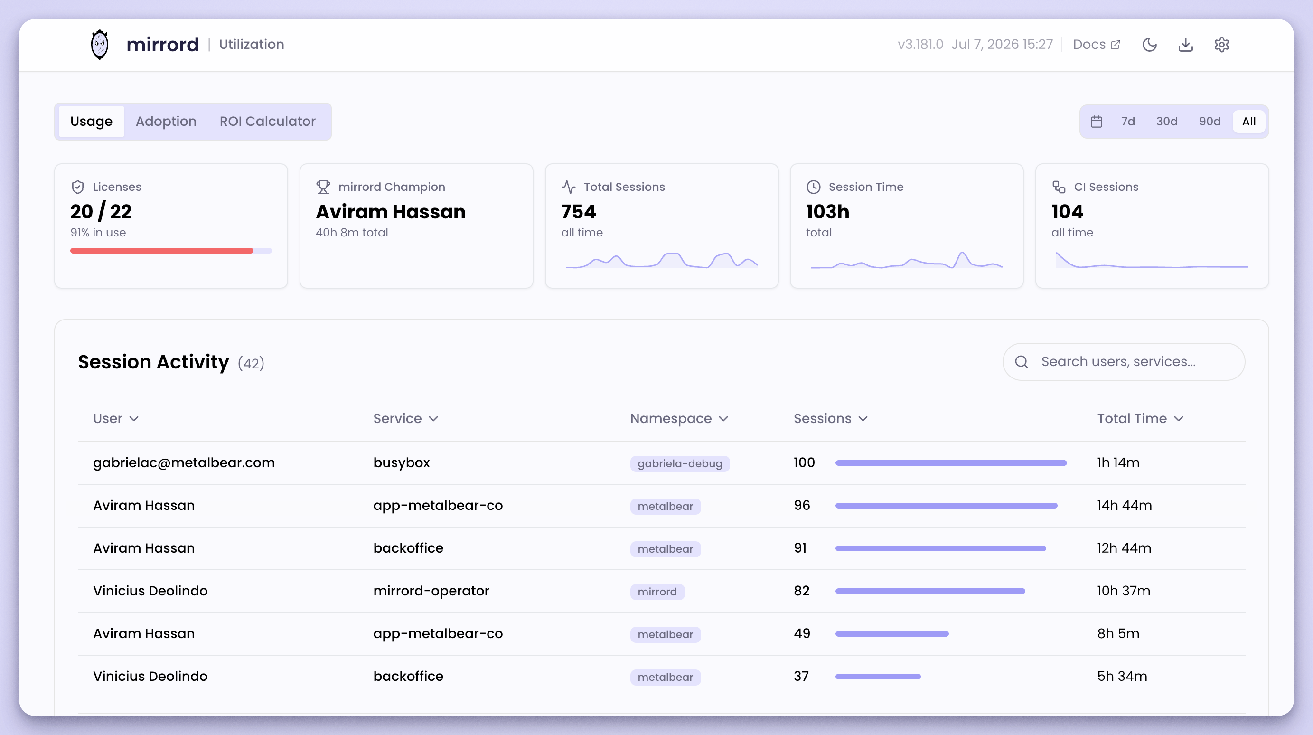Viewport: 1313px width, 735px height.
Task: Click backoffice in the 91 sessions row
Action: tap(408, 548)
